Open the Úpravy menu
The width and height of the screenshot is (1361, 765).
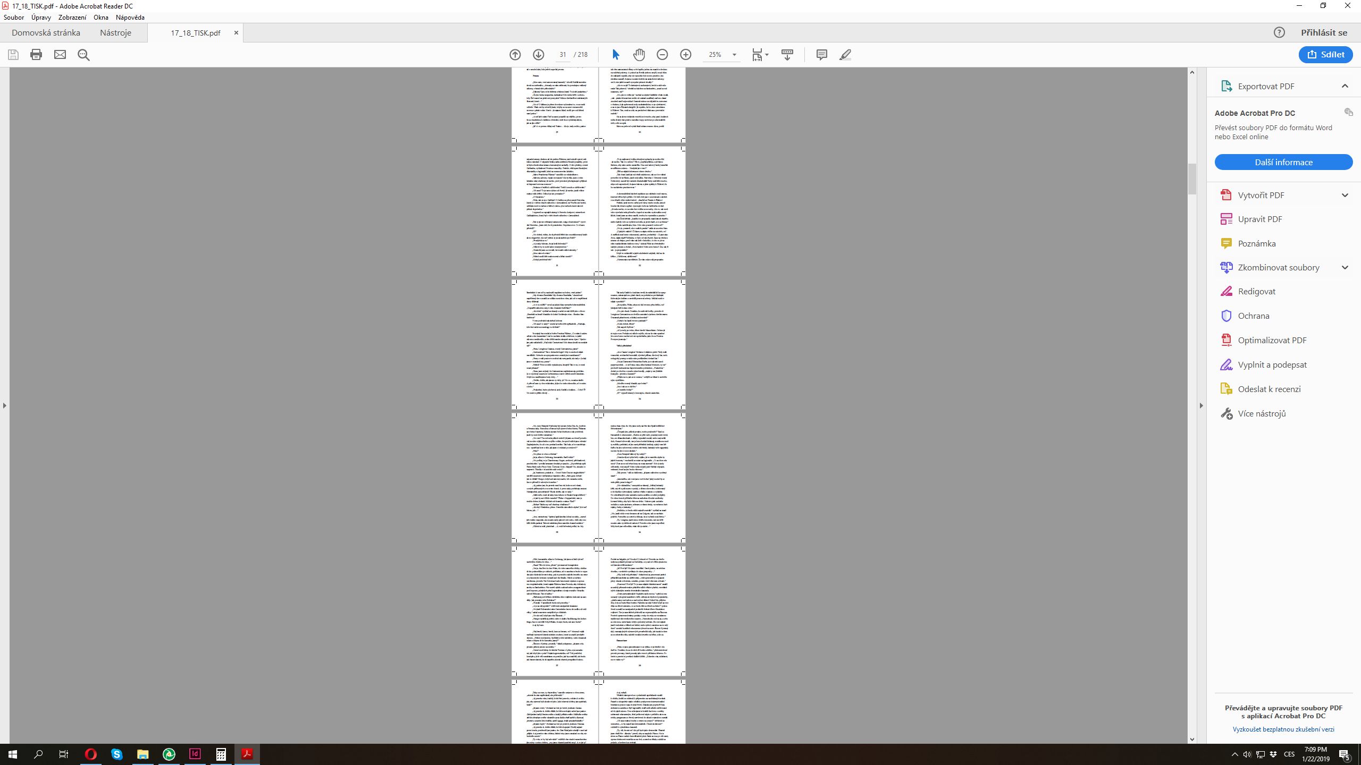(41, 17)
